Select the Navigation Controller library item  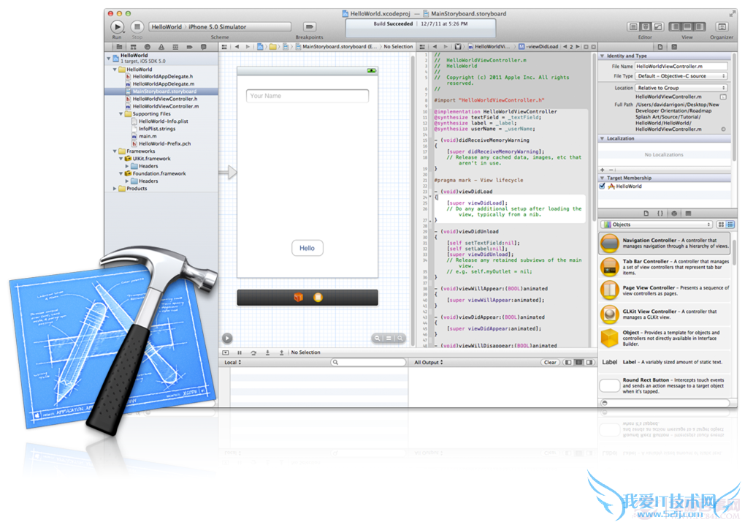coord(664,243)
